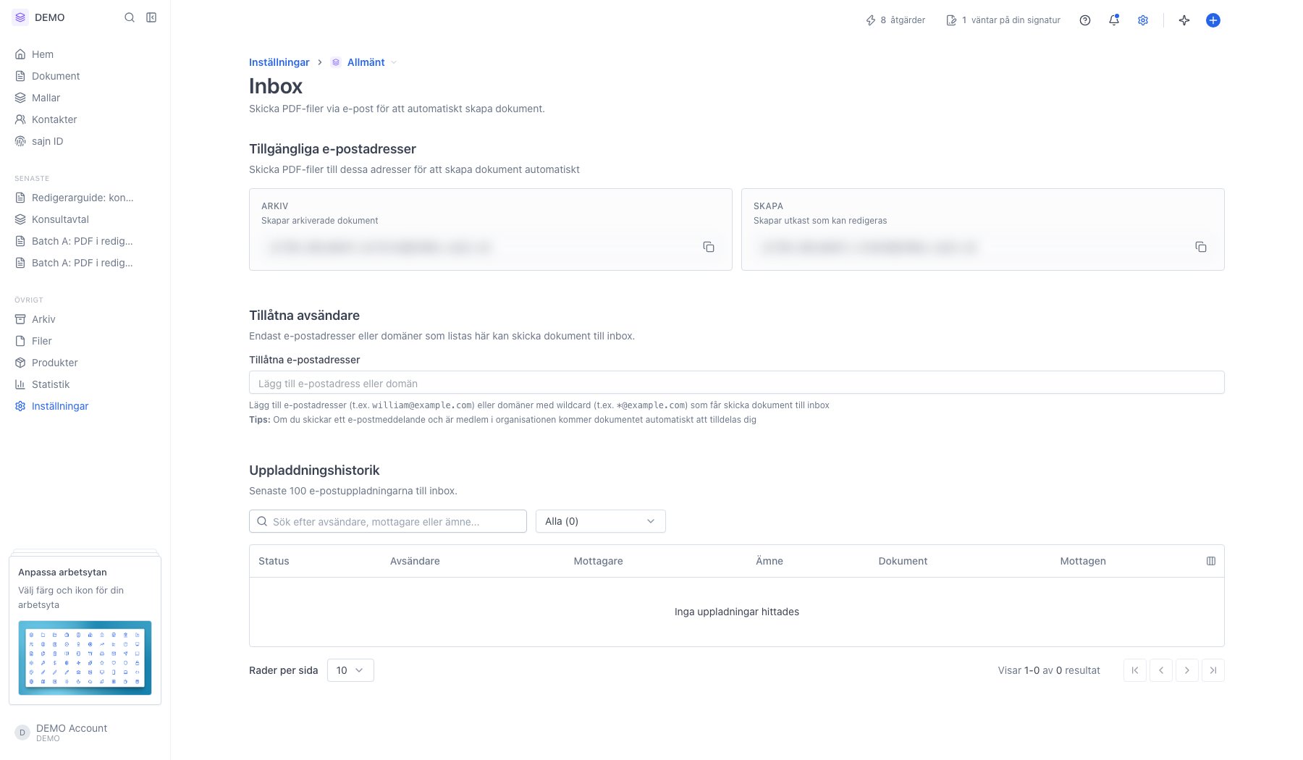Screen dimensions: 1303x760
Task: Focus the allowed email address field
Action: [737, 383]
